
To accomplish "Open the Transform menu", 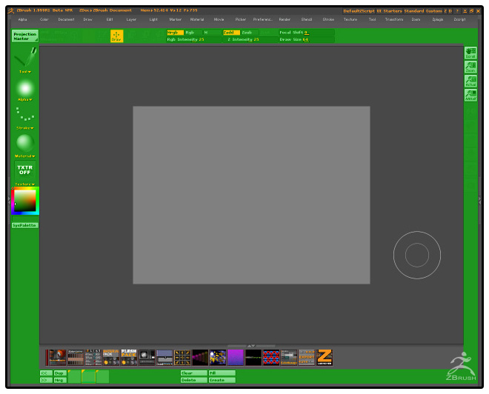I will pos(394,19).
